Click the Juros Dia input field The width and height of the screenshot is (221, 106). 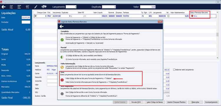tap(52, 81)
